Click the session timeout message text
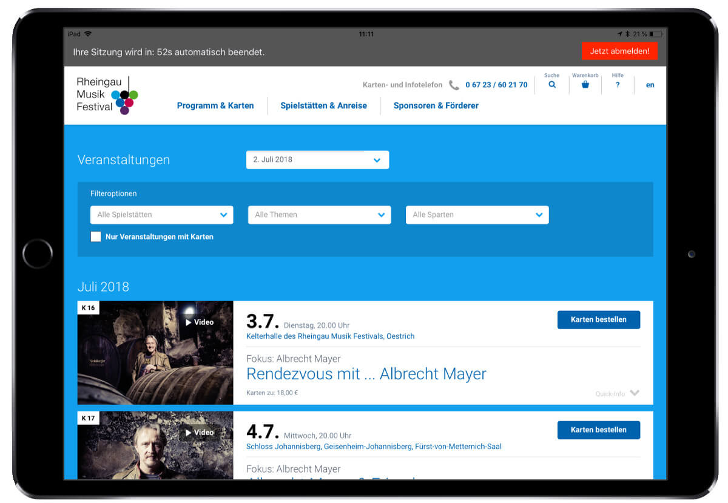728x503 pixels. (169, 52)
